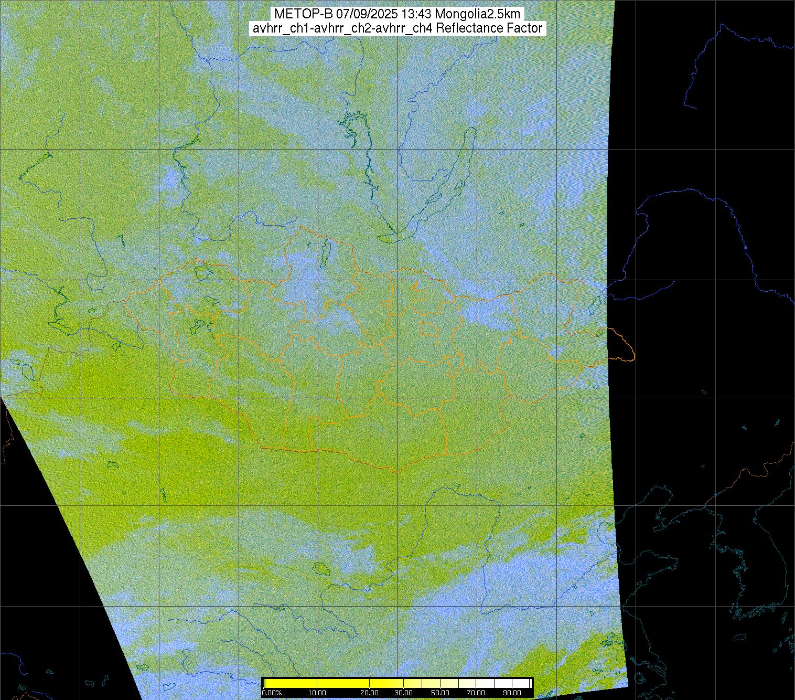The height and width of the screenshot is (700, 795).
Task: Click the 0.00% colorbar label
Action: (272, 694)
